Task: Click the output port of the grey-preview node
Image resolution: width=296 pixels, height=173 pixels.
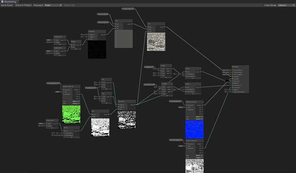Action: pyautogui.click(x=131, y=24)
